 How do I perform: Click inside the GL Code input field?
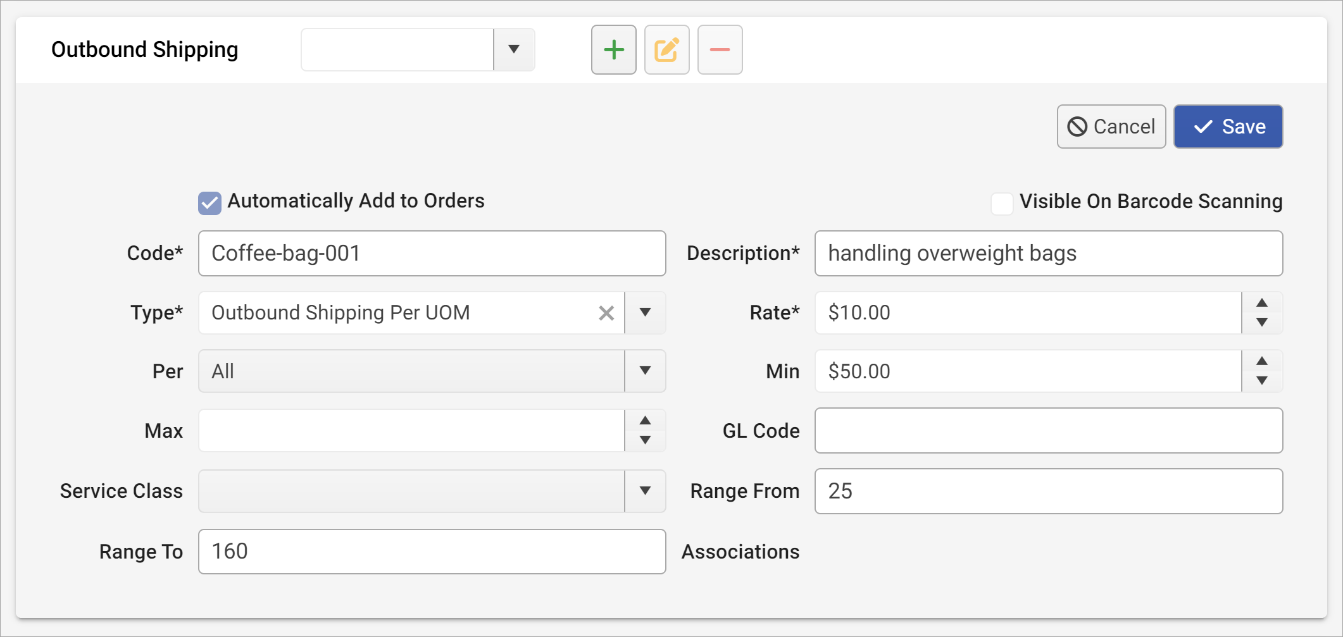click(1048, 431)
